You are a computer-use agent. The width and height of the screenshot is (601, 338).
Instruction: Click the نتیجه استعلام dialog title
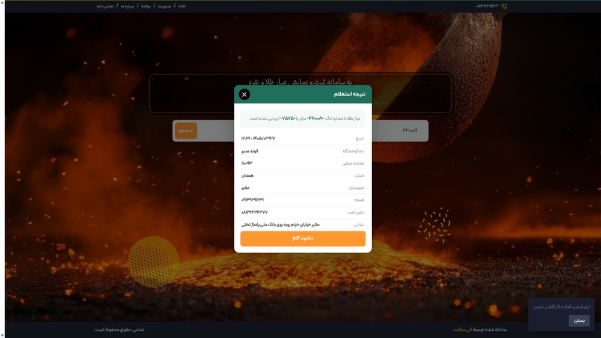point(350,94)
